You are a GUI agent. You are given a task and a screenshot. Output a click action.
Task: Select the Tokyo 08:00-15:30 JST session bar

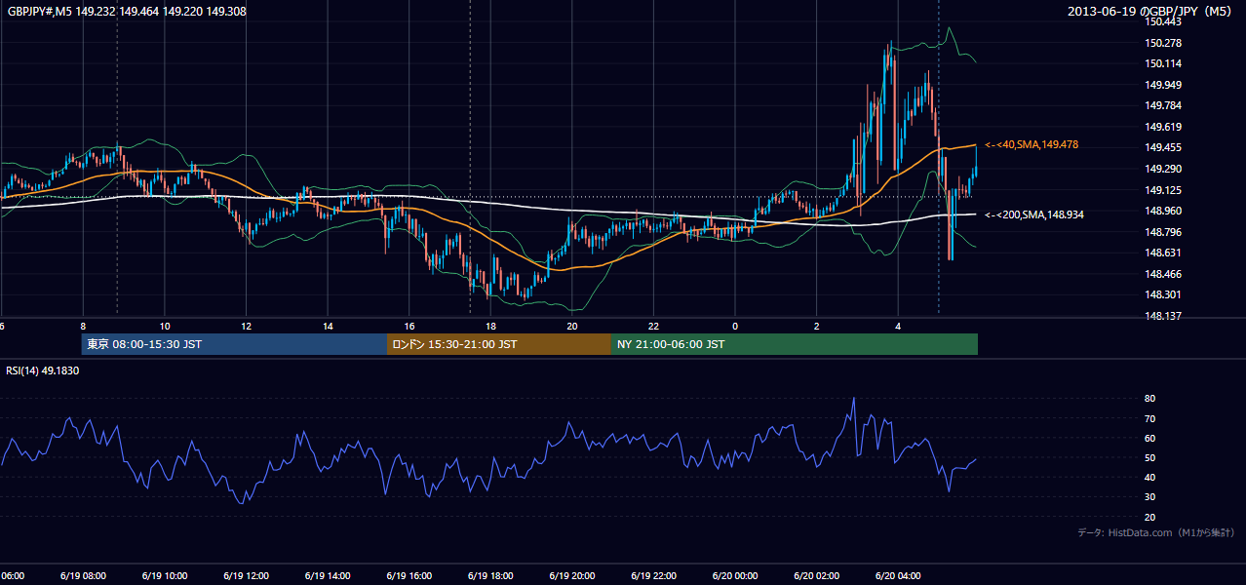234,344
